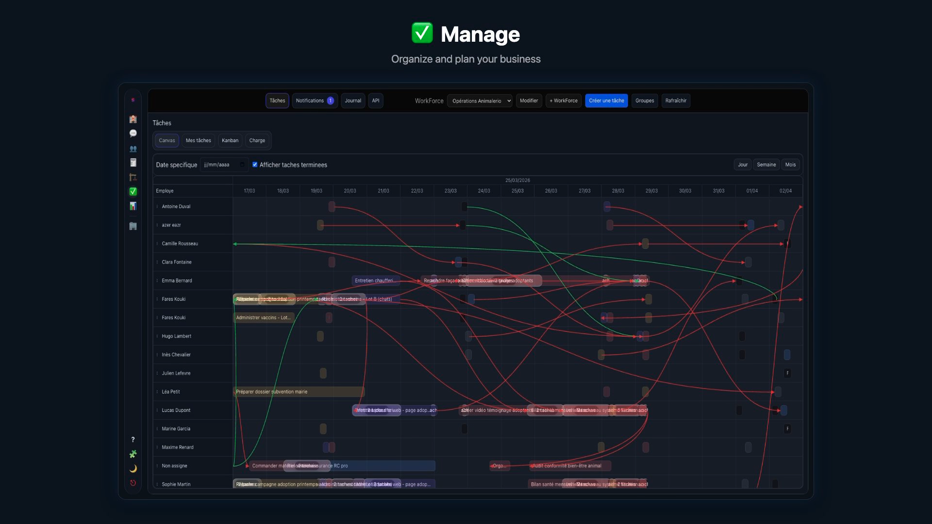Viewport: 932px width, 524px height.
Task: Select the Jour view toggle
Action: point(742,165)
